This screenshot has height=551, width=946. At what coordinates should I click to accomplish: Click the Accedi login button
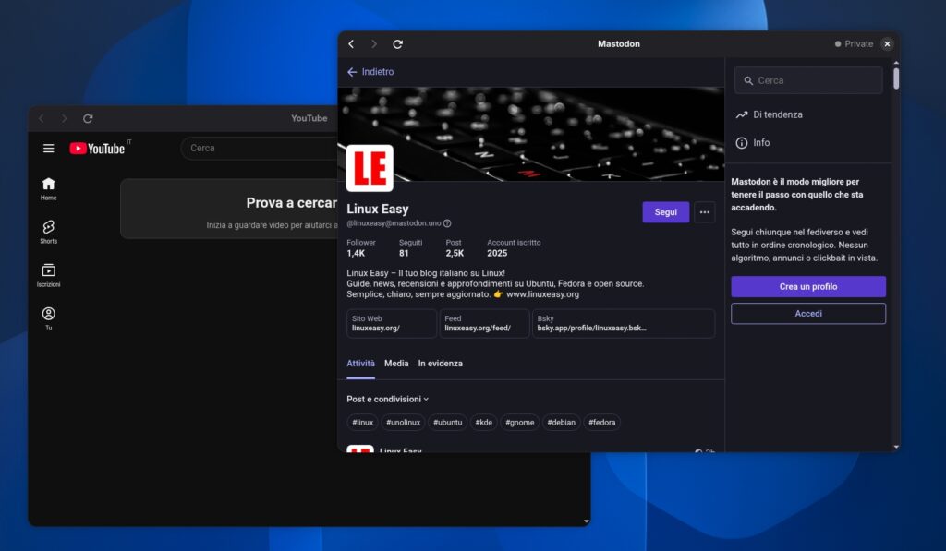(808, 314)
